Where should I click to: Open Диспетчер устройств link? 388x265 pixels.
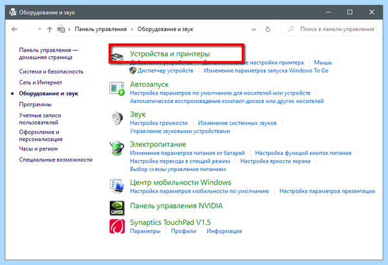coord(166,71)
